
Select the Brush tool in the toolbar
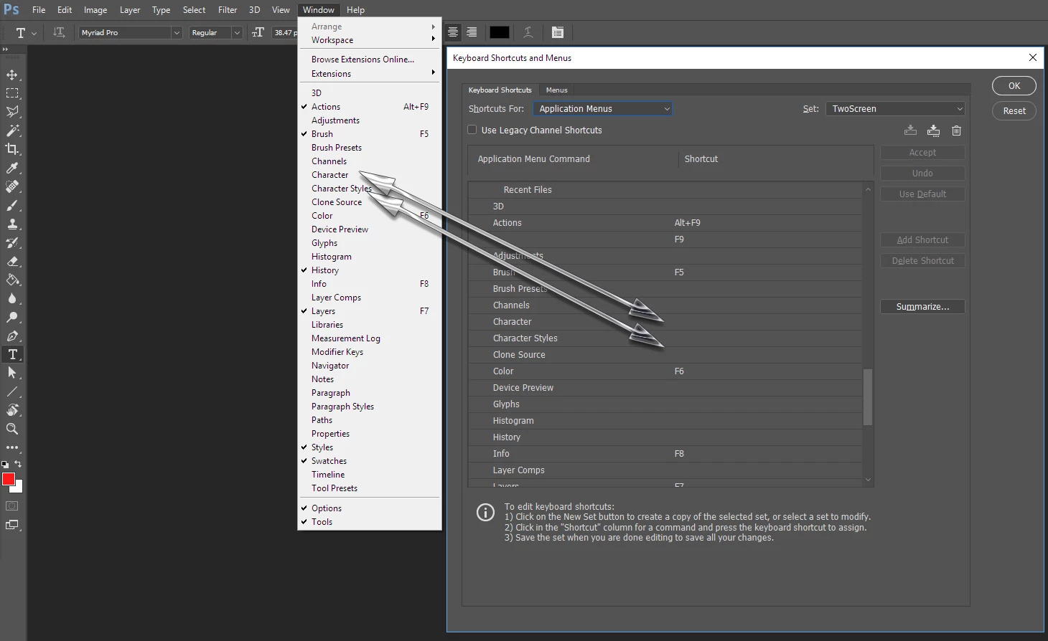click(x=12, y=205)
